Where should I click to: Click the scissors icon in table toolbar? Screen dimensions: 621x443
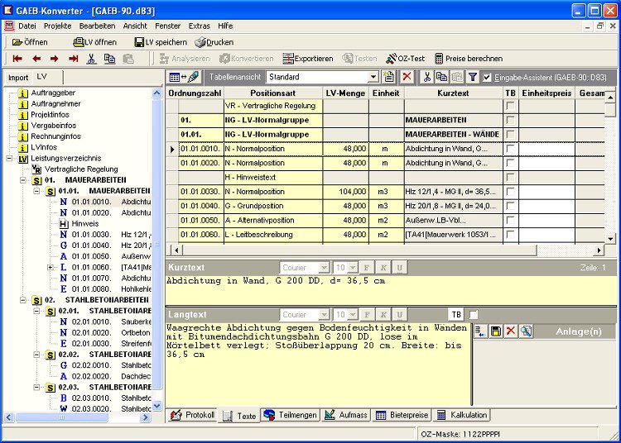pos(426,77)
